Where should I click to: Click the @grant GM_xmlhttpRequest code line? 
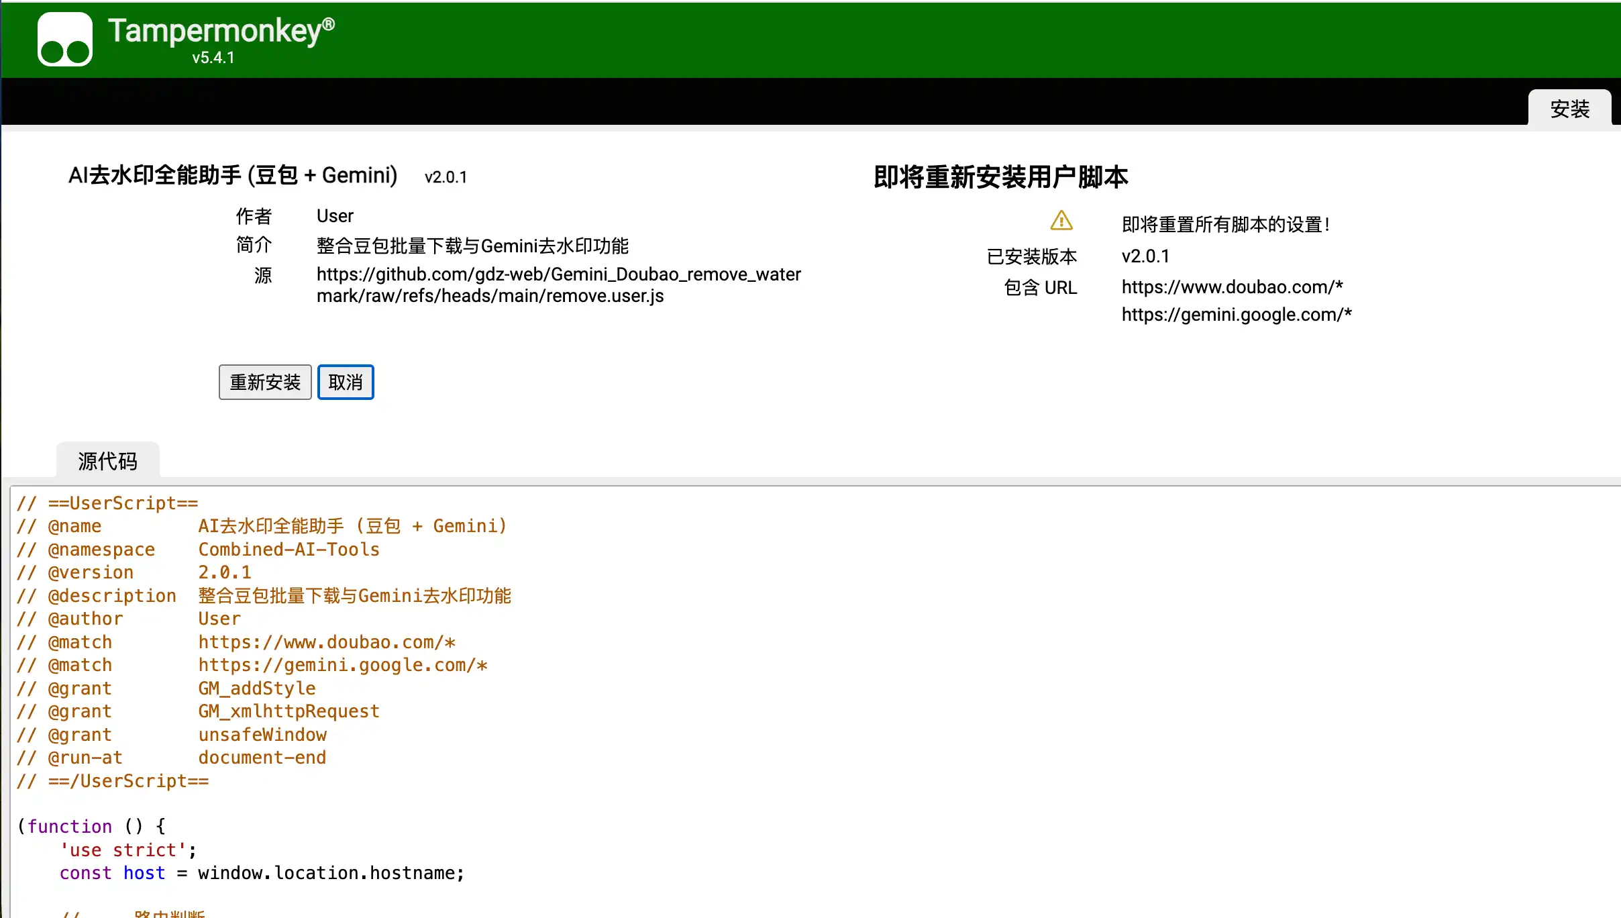198,711
